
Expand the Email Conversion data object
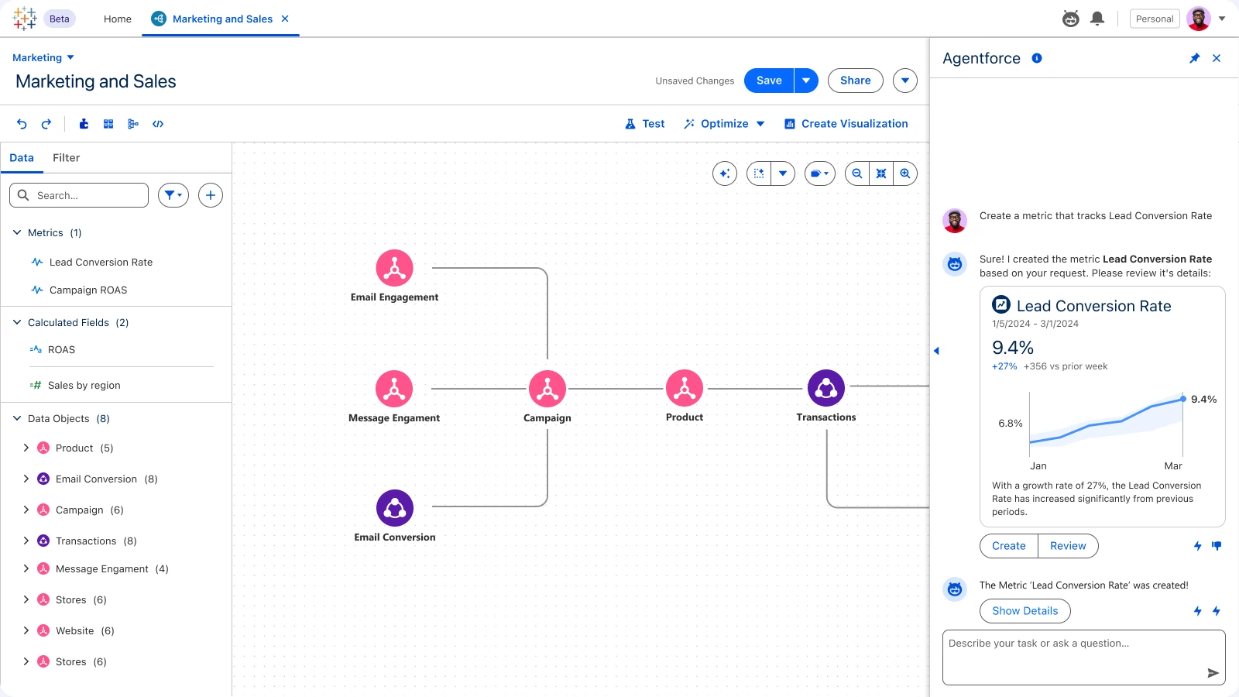(x=26, y=479)
